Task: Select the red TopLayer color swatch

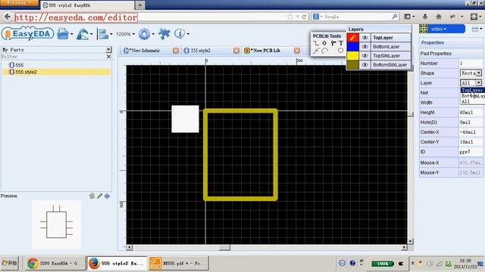Action: pyautogui.click(x=352, y=38)
